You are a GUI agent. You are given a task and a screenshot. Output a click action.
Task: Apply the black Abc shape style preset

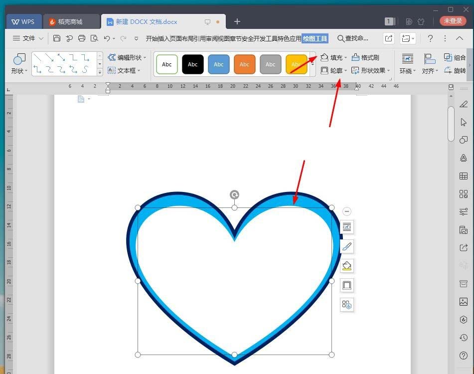(193, 64)
